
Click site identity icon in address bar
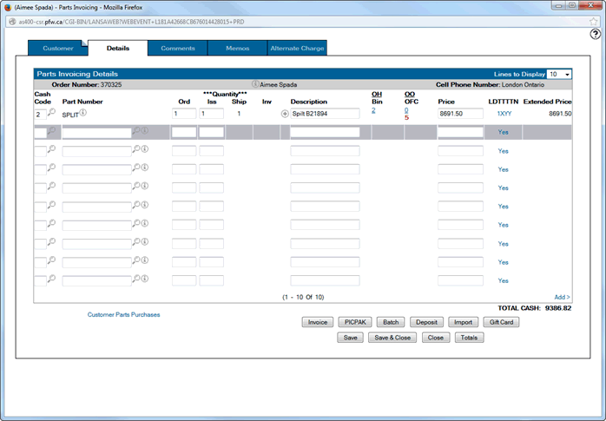point(12,22)
